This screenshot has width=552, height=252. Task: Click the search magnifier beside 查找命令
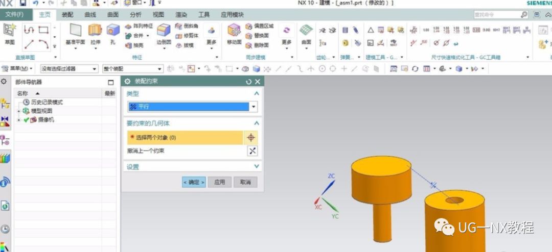524,15
